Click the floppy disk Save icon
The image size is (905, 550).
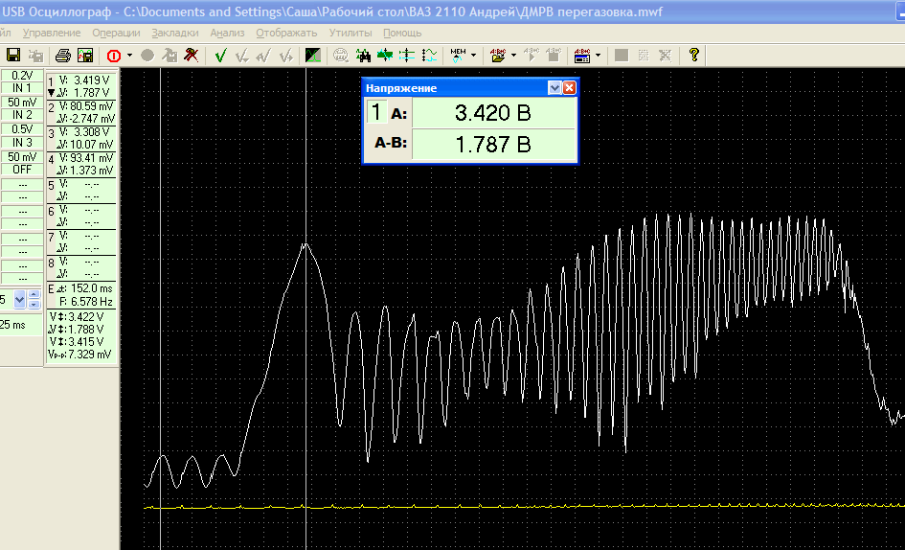click(13, 56)
